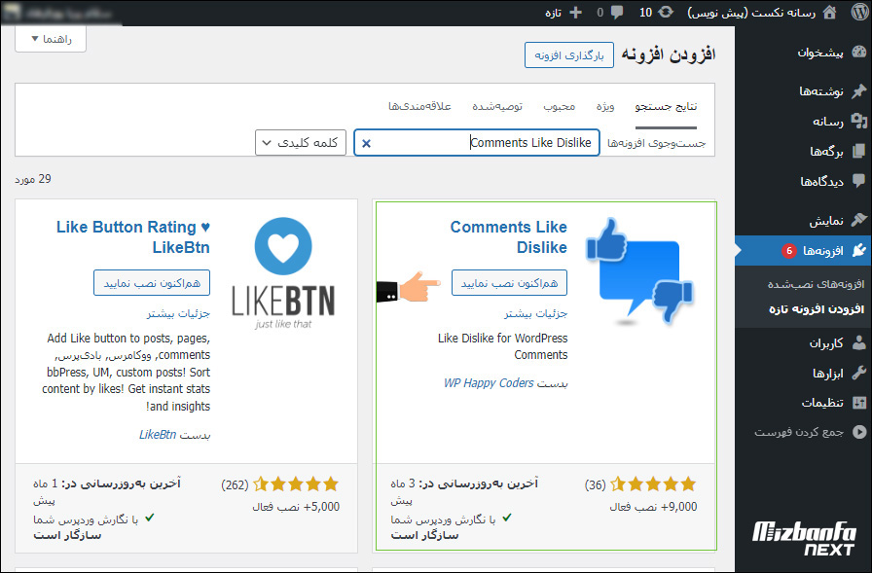Viewport: 872px width, 573px height.
Task: Click the بارگذاری افزونه upload plugin button
Action: 569,55
